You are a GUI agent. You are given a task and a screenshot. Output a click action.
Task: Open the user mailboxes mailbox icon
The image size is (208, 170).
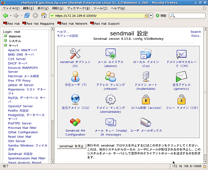coord(146,122)
